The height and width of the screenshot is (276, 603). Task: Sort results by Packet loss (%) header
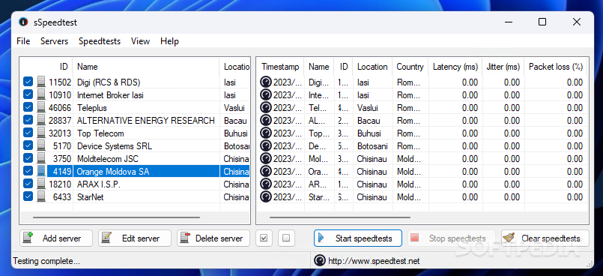pyautogui.click(x=556, y=67)
